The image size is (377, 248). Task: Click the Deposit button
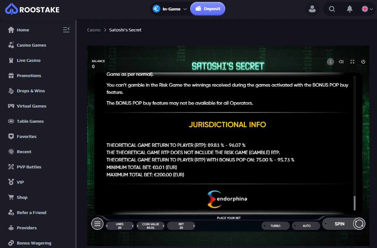click(x=208, y=9)
